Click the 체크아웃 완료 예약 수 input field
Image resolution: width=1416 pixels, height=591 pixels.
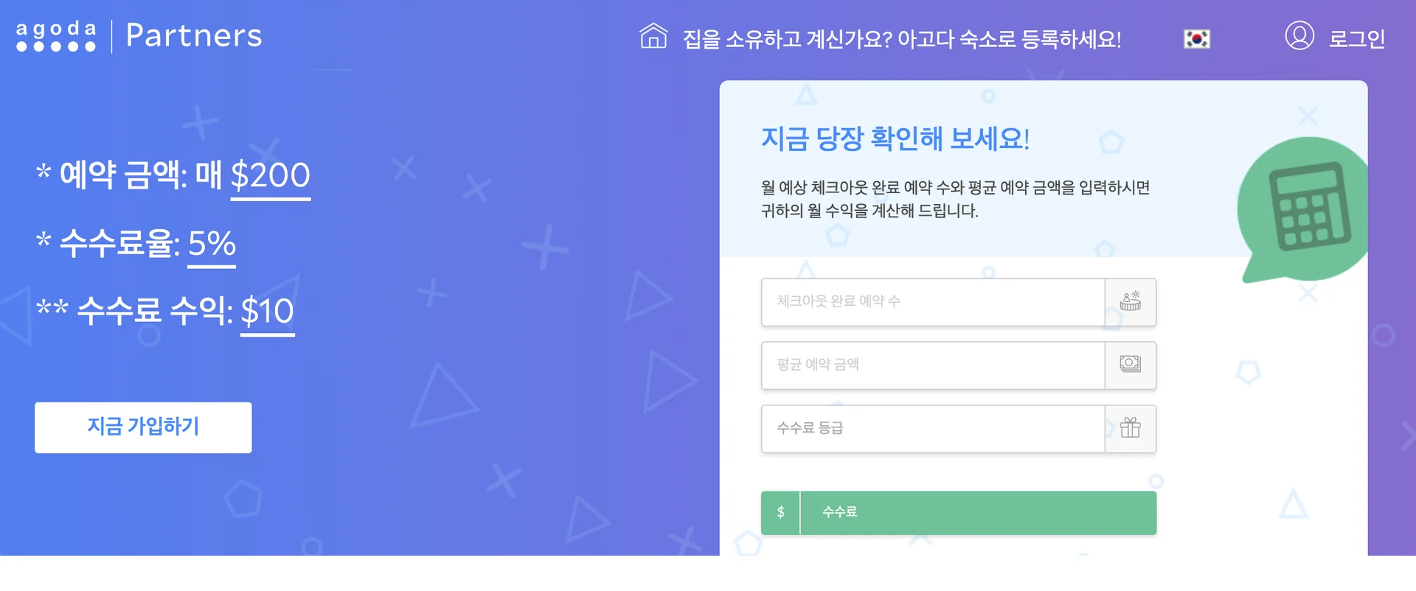[x=933, y=301]
